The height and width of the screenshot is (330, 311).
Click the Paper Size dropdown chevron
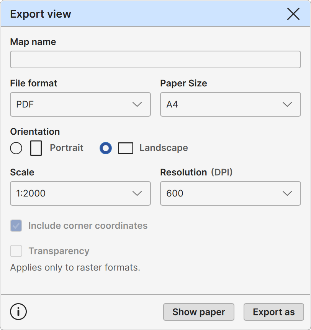[x=287, y=104]
